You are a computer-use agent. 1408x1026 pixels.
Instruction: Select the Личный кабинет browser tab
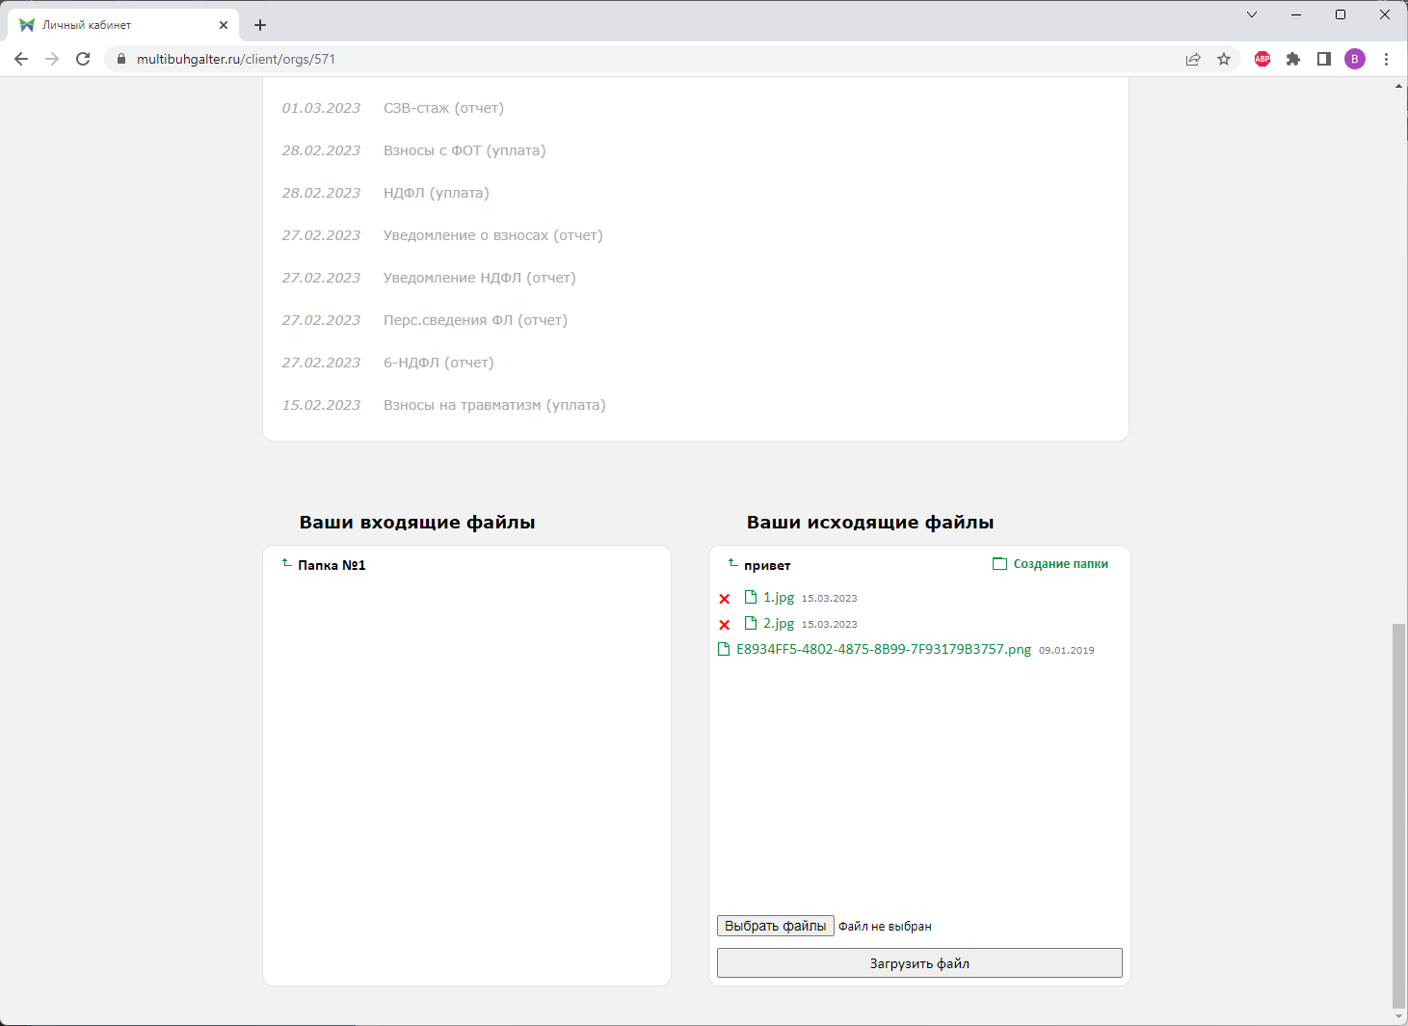(116, 25)
